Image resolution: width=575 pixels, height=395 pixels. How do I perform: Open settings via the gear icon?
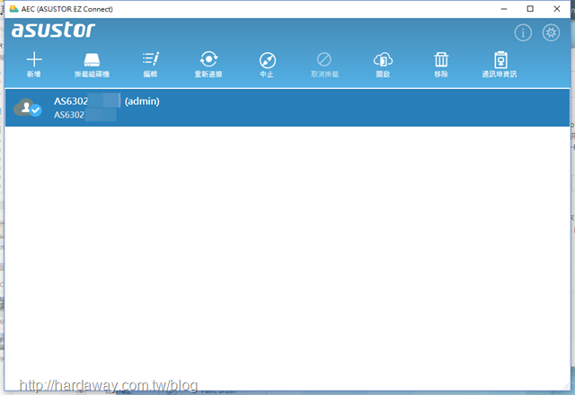point(551,32)
